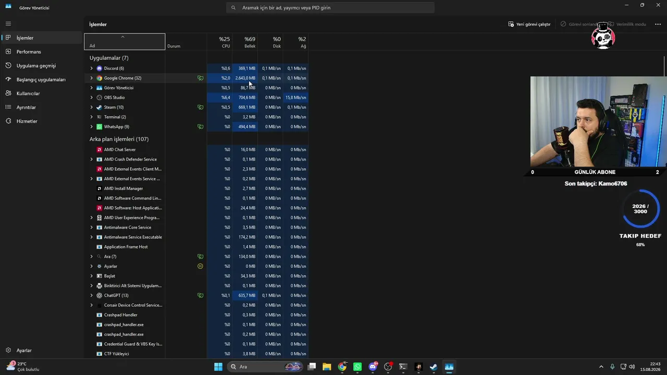Image resolution: width=667 pixels, height=375 pixels.
Task: Click the WhatsApp process icon
Action: pyautogui.click(x=100, y=127)
